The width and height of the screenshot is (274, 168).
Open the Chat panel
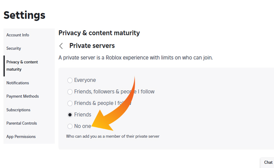(x=268, y=163)
